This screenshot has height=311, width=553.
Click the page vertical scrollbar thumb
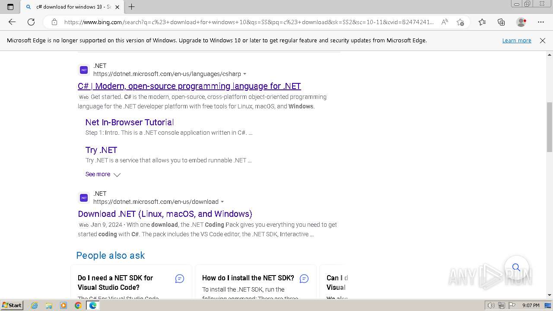pos(550,127)
